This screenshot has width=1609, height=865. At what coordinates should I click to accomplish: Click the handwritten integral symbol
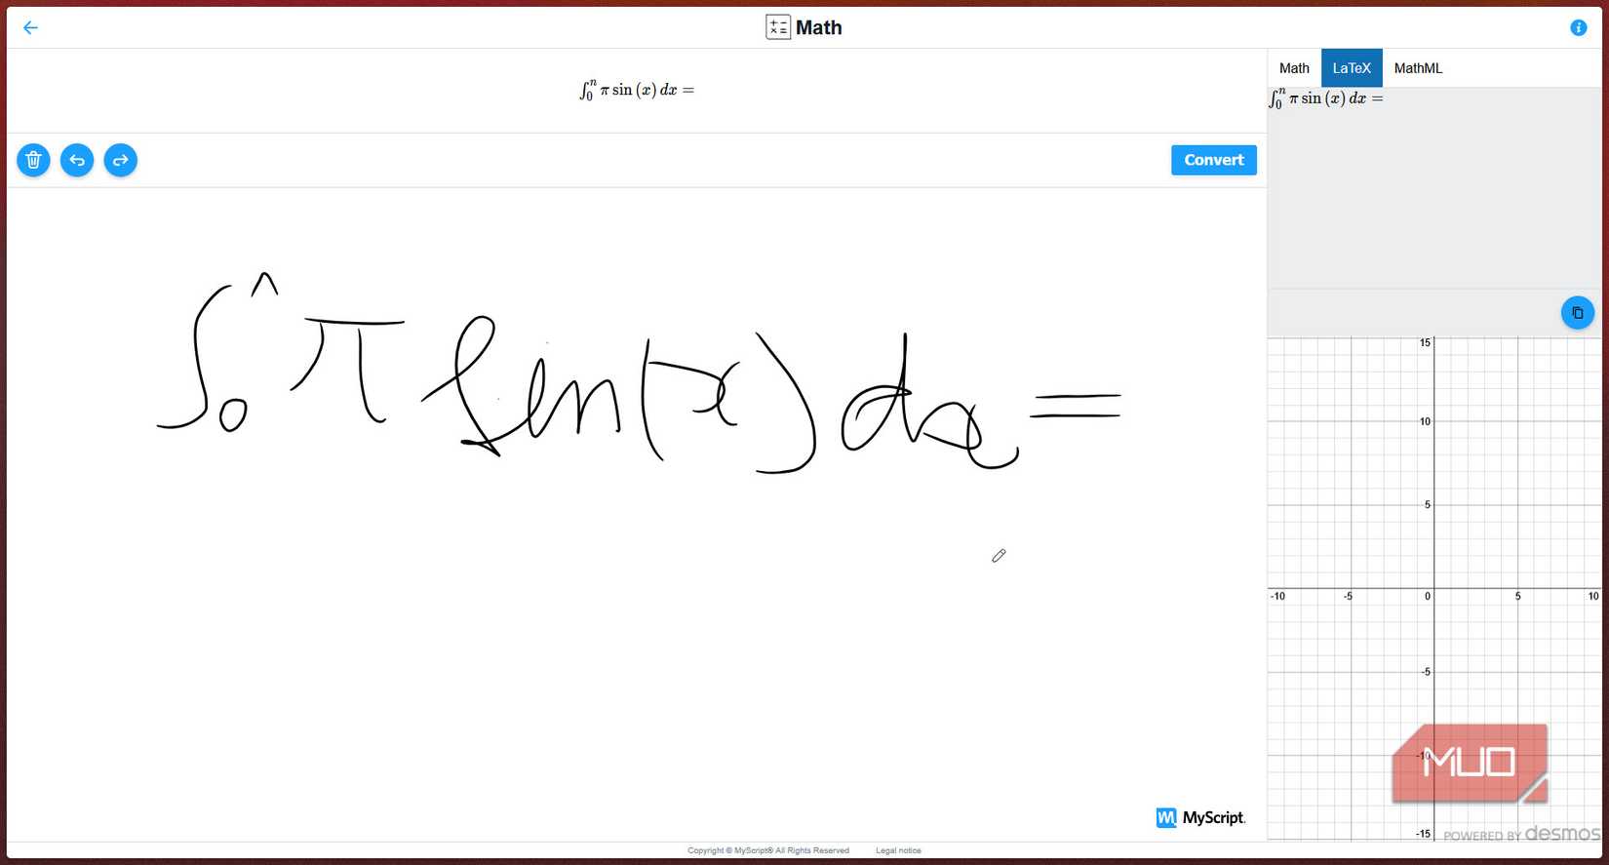coord(195,356)
